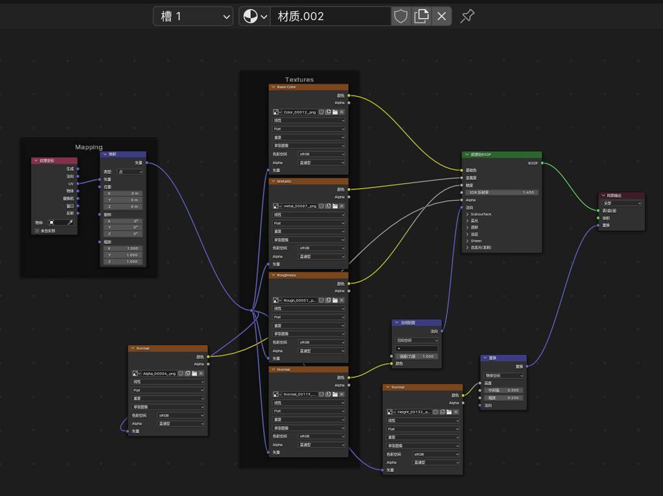Click the eyedropper in the 纹理坐标 node
The height and width of the screenshot is (496, 663).
[70, 222]
